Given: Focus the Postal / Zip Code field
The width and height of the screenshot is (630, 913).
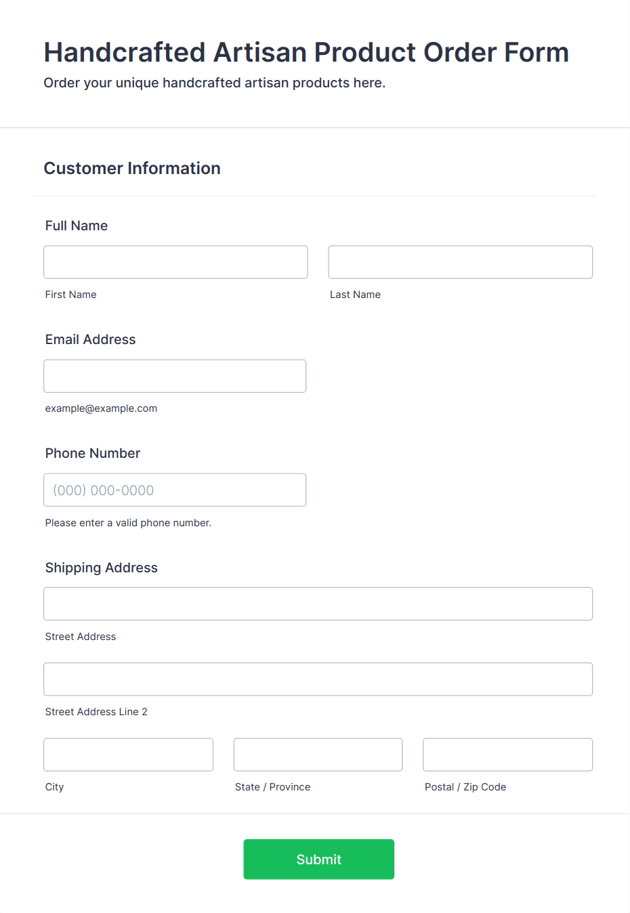Looking at the screenshot, I should tap(508, 755).
